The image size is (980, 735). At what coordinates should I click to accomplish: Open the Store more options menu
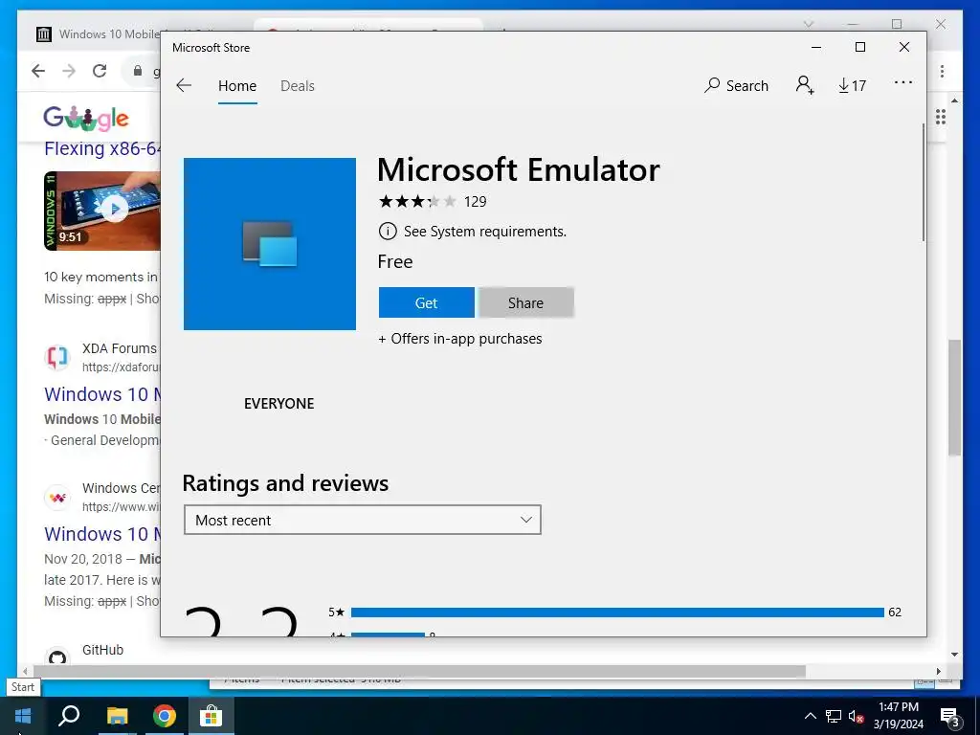point(903,82)
